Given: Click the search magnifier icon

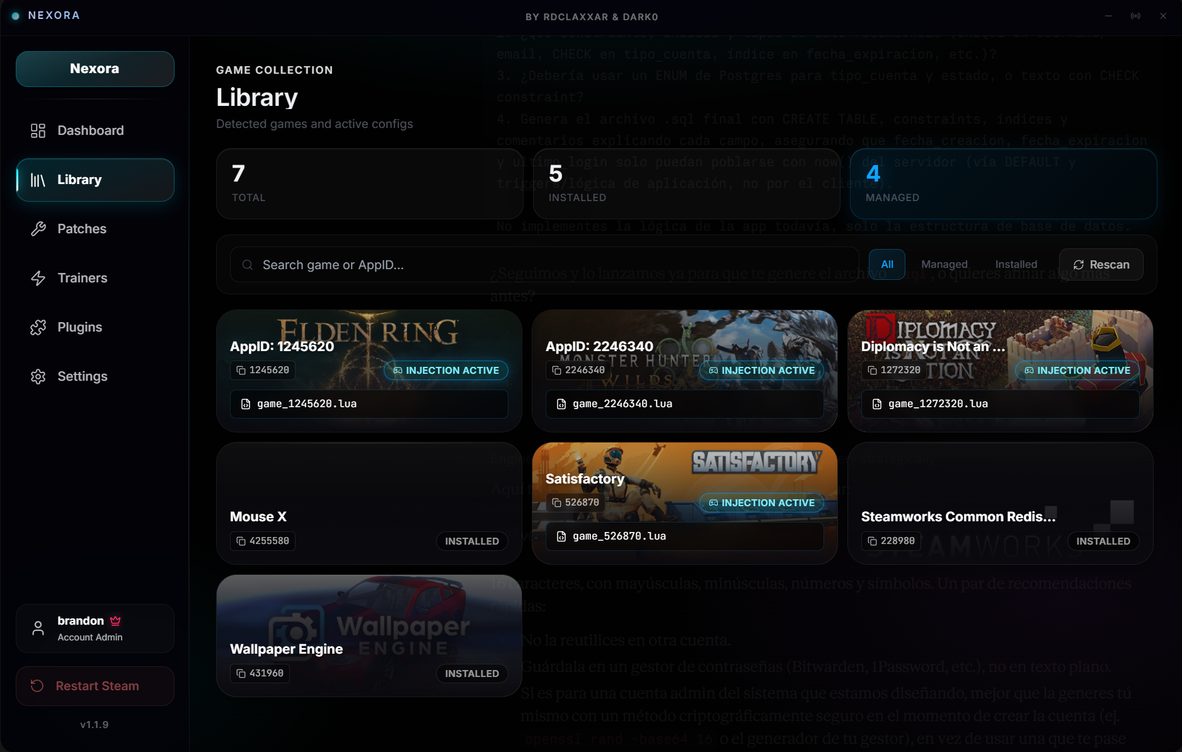Looking at the screenshot, I should pos(248,265).
